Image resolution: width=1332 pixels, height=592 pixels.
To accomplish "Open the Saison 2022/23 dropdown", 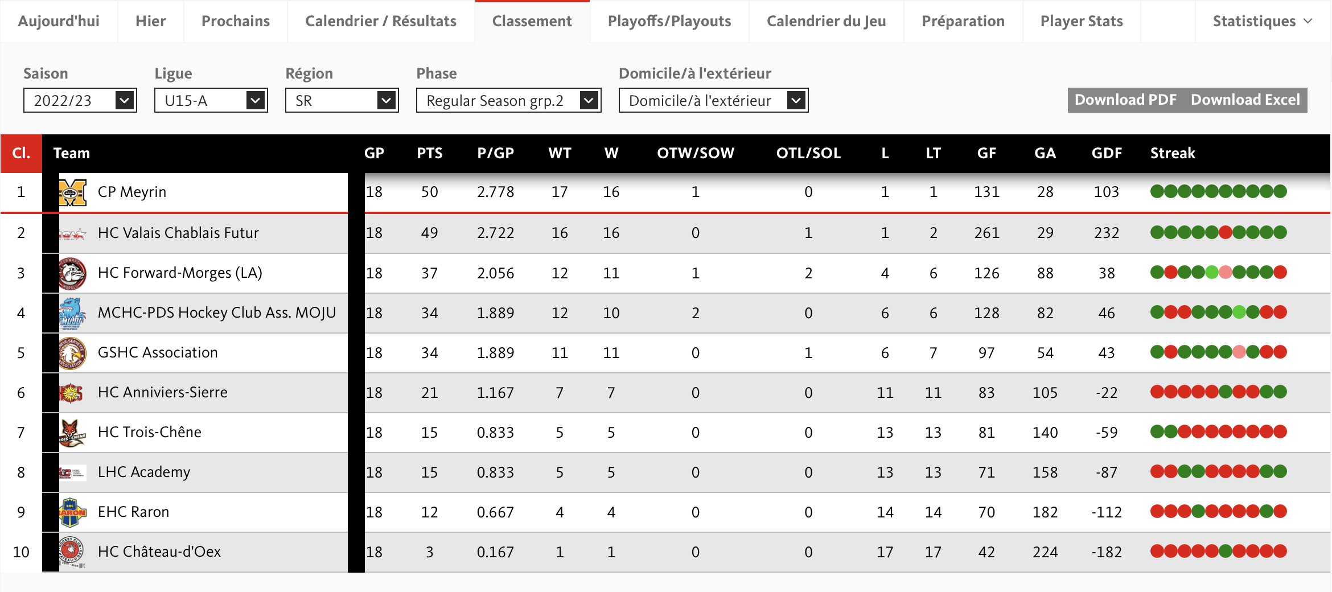I will [x=80, y=101].
